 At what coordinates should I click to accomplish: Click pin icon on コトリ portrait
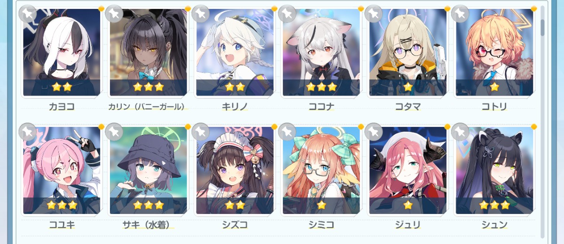point(460,14)
